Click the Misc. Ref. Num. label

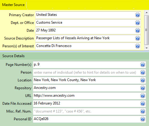19,111
